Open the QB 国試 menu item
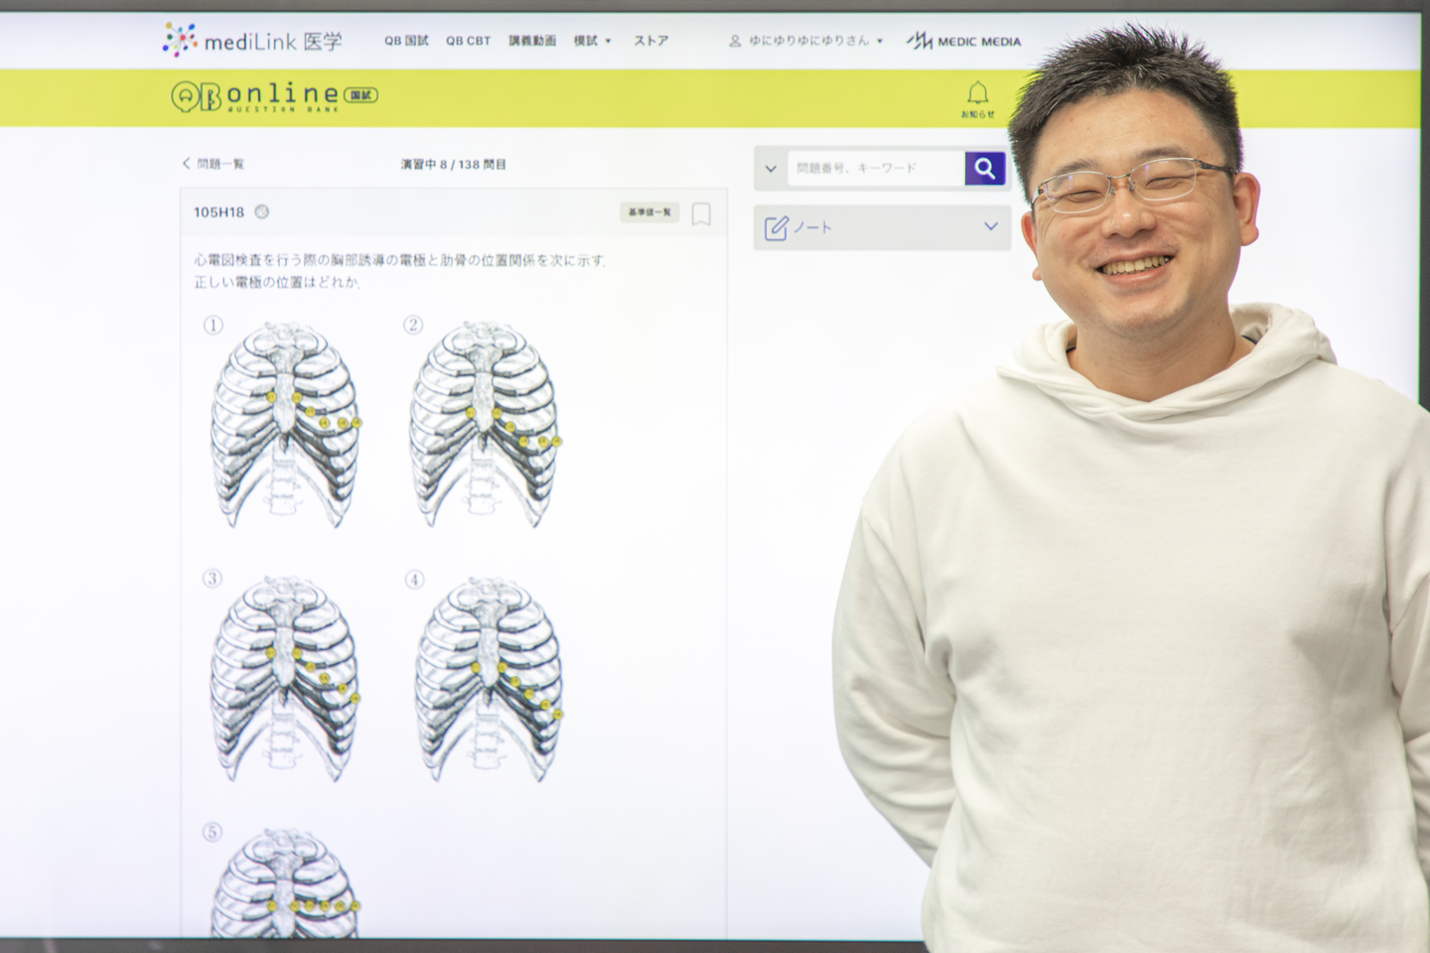Viewport: 1430px width, 953px height. point(406,41)
